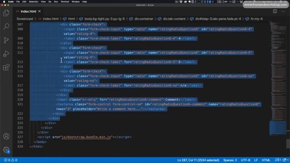Click line number 320 in the gutter
The width and height of the screenshot is (290, 163).
(20, 100)
